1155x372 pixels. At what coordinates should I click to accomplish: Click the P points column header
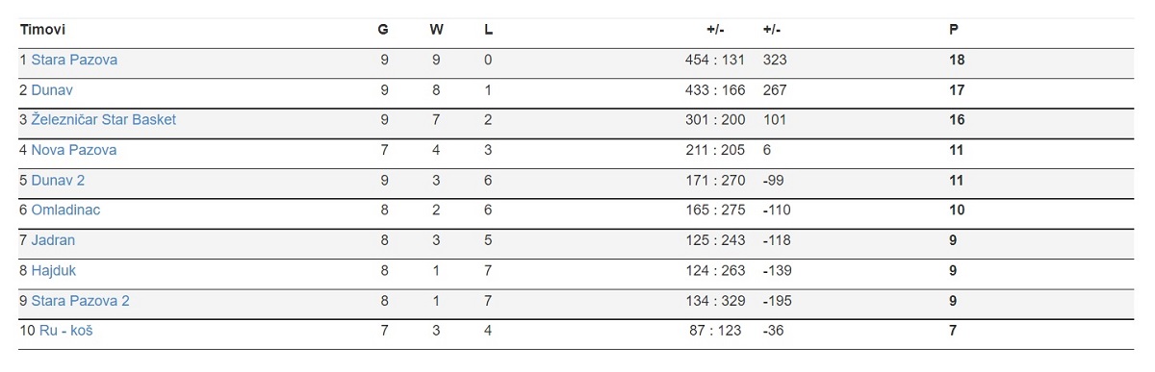954,30
